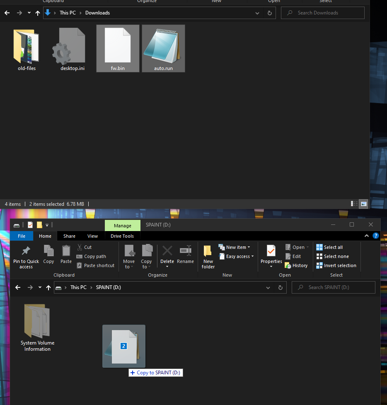
Task: Click Paste shortcut in the ribbon
Action: [96, 265]
